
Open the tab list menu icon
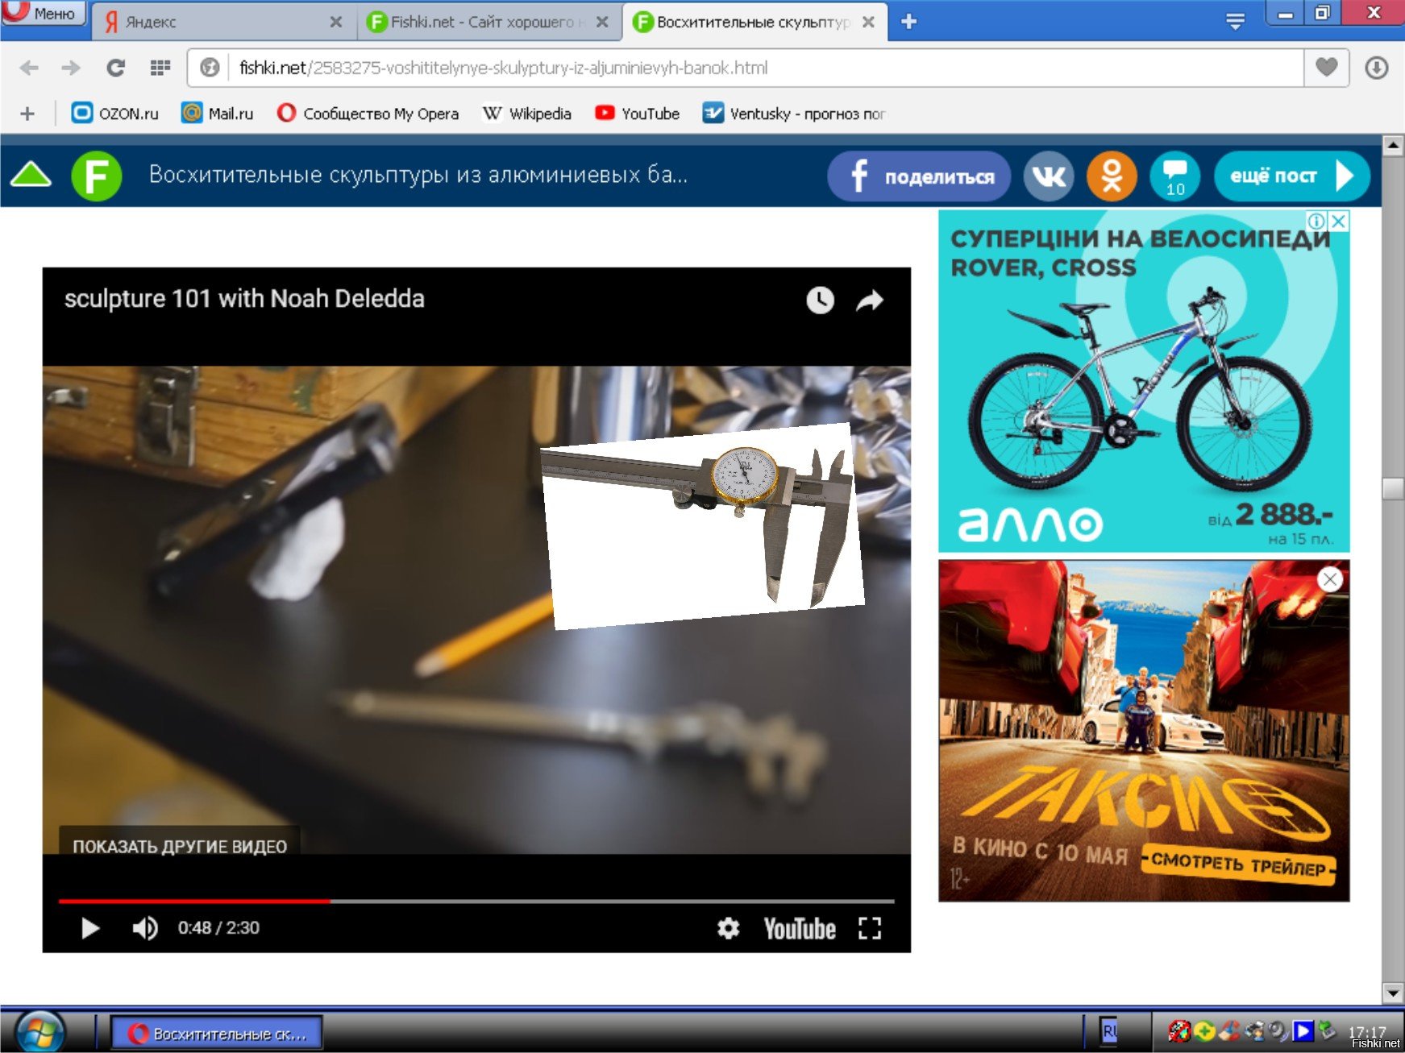point(1234,22)
